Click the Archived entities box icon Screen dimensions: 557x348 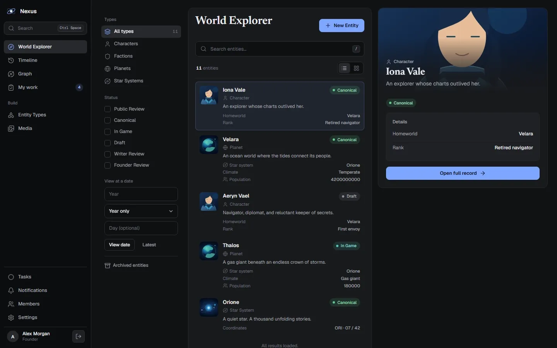pyautogui.click(x=108, y=266)
